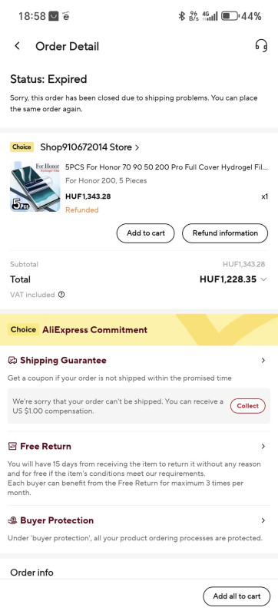Tap the battery icon in status bar
Image resolution: width=278 pixels, height=614 pixels.
[x=230, y=16]
